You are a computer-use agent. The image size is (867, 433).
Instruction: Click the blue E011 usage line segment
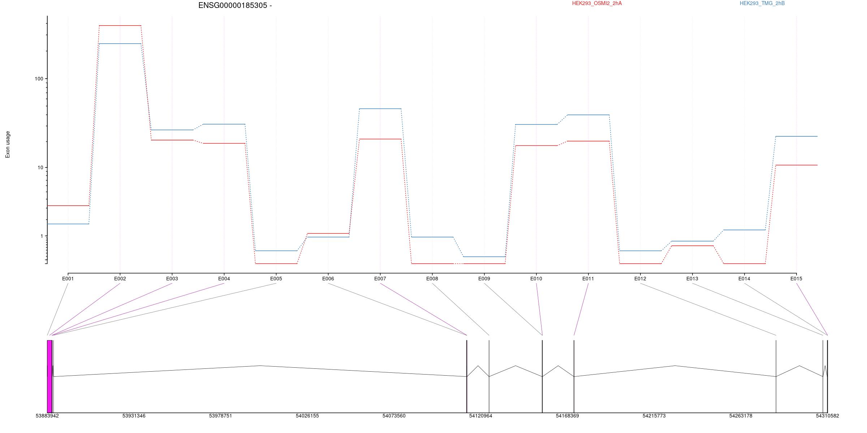tap(588, 115)
